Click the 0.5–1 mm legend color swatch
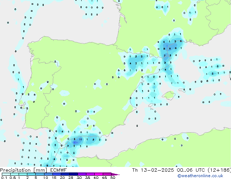The image size is (231, 179). point(15,174)
